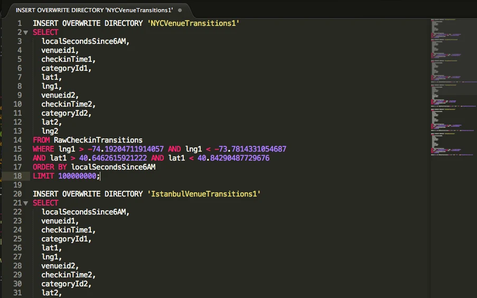
Task: Click the 'IstanbulVenueTransitions1' string on line 20
Action: 204,194
